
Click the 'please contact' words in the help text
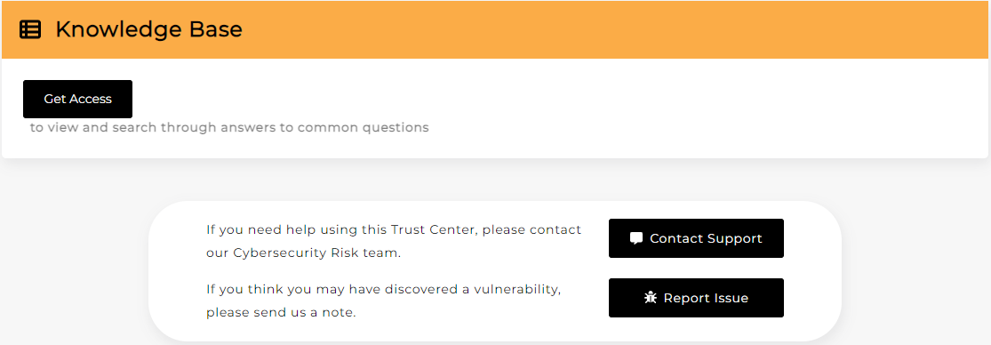point(532,230)
